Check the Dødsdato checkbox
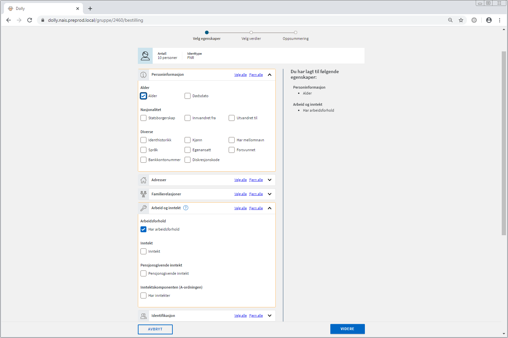 click(x=188, y=96)
